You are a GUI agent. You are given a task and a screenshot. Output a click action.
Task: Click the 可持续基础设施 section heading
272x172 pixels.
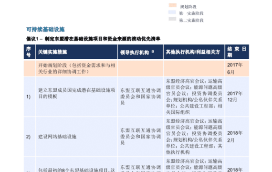tap(45, 29)
